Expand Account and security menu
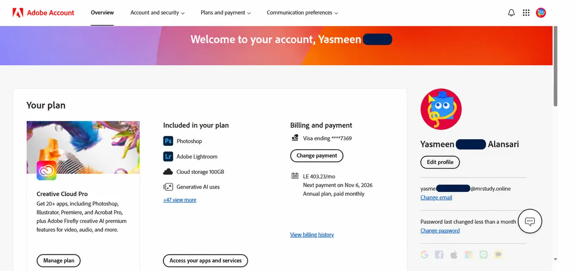Viewport: 577px width, 271px height. (x=158, y=13)
